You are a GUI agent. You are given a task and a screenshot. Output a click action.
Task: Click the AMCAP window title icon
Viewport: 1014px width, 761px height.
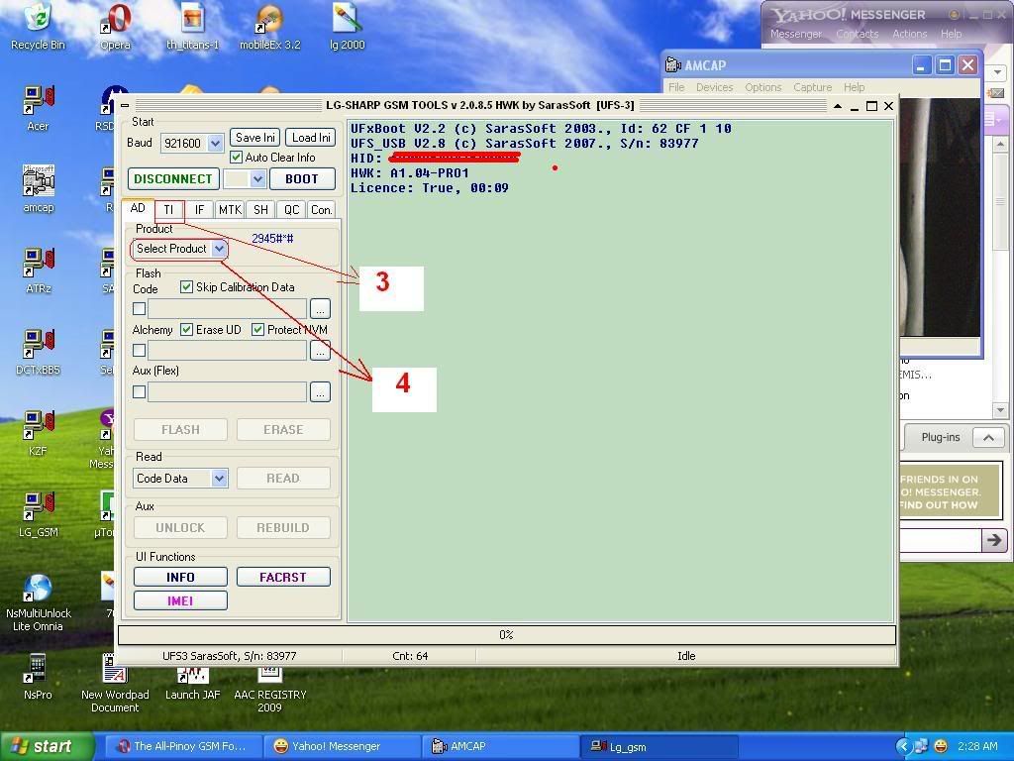(x=673, y=64)
